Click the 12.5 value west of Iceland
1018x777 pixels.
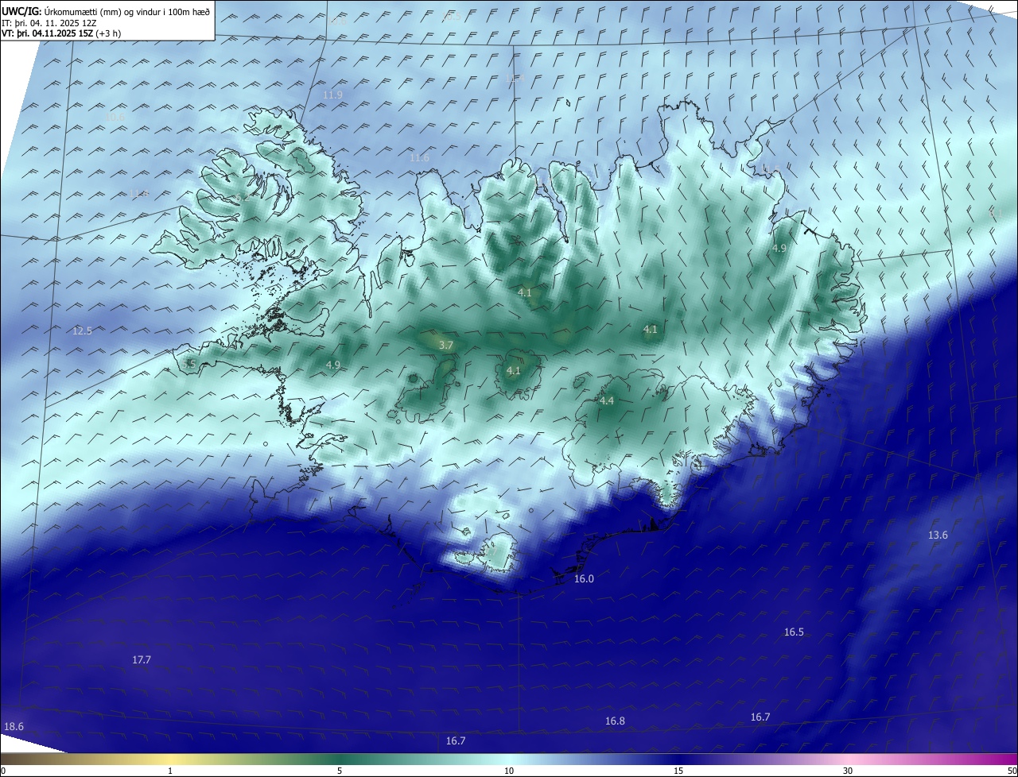point(82,331)
